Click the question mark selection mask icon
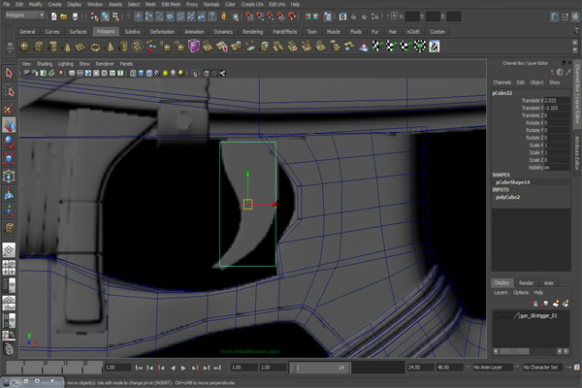The height and width of the screenshot is (388, 582). point(211,16)
